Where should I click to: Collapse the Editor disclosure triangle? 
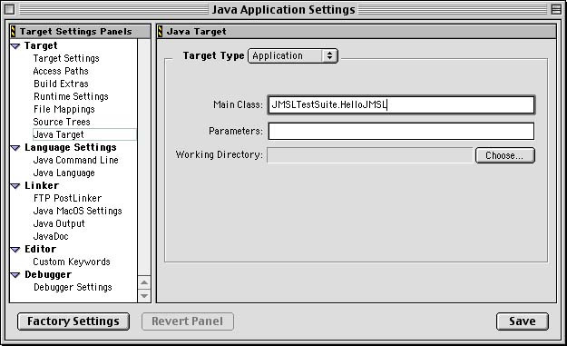click(15, 250)
